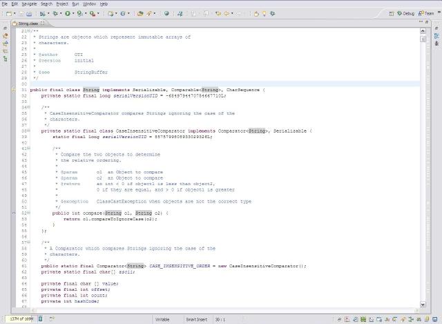Viewport: 442px width, 324px height.
Task: Select the String.class editor tab
Action: 28,24
